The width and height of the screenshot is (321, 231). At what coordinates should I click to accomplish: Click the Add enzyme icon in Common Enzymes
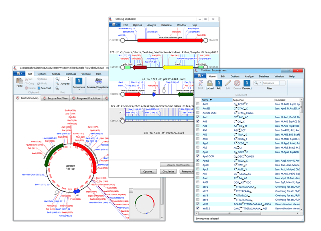pyautogui.click(x=219, y=83)
